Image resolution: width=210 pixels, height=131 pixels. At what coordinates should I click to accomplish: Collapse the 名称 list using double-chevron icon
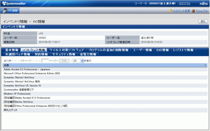pos(205,65)
